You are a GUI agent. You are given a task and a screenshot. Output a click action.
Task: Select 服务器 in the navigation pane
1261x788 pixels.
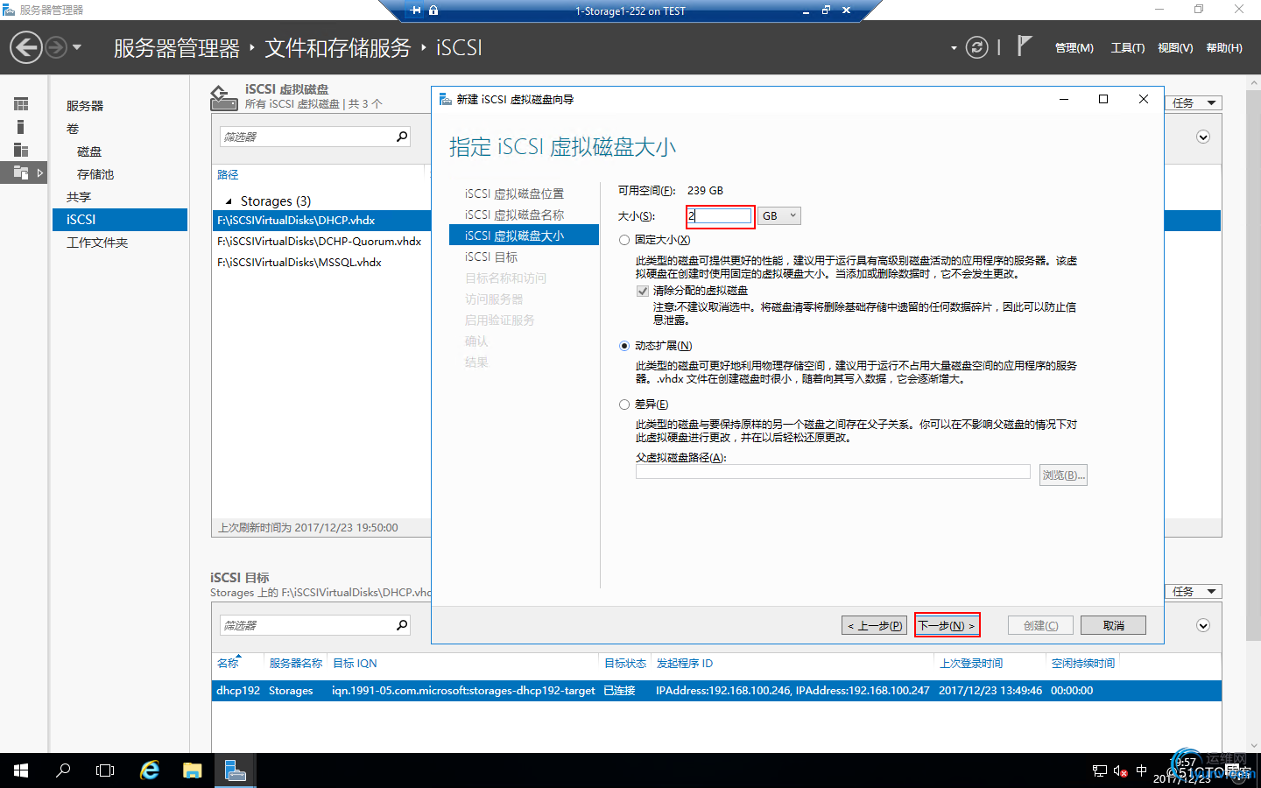(x=85, y=106)
